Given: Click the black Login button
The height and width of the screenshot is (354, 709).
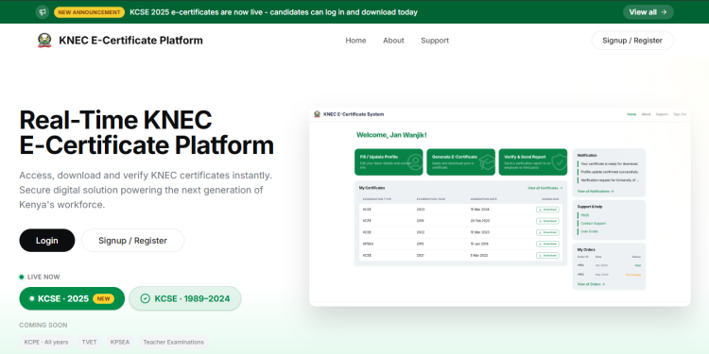Looking at the screenshot, I should pyautogui.click(x=47, y=240).
